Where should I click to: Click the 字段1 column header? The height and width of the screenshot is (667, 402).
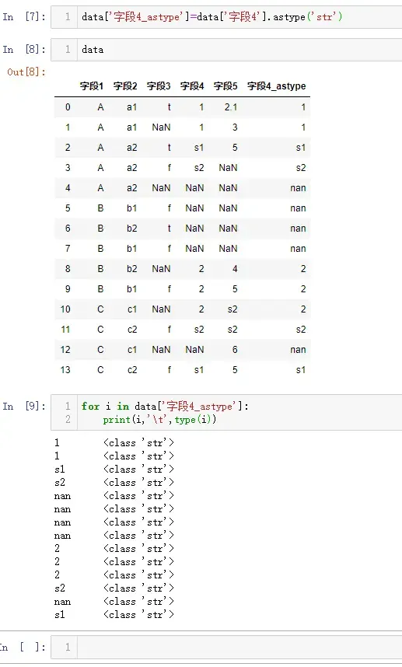click(x=92, y=86)
